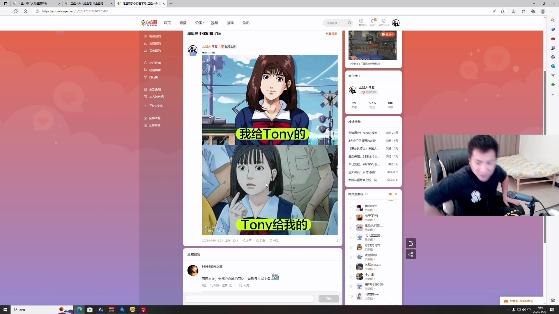Screen dimensions: 559x314
Task: Go to next page of contribution ranking
Action: coord(396,304)
